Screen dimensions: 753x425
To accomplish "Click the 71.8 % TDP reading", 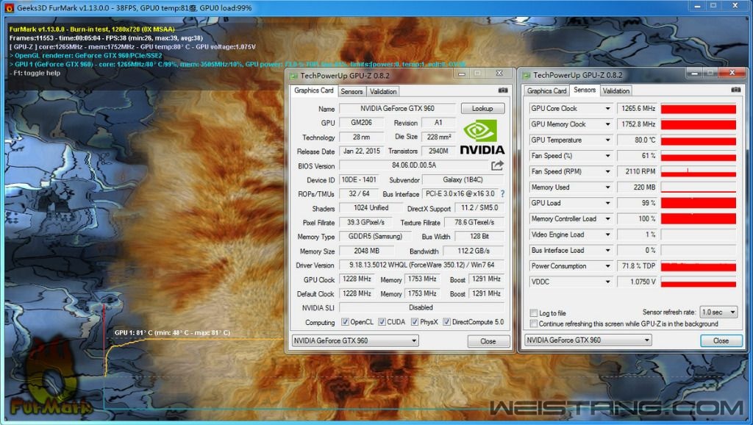I will pyautogui.click(x=638, y=266).
